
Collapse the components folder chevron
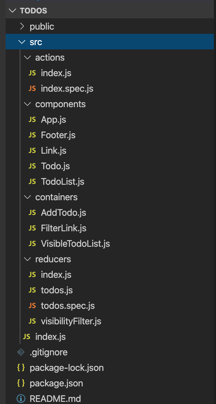tap(27, 104)
